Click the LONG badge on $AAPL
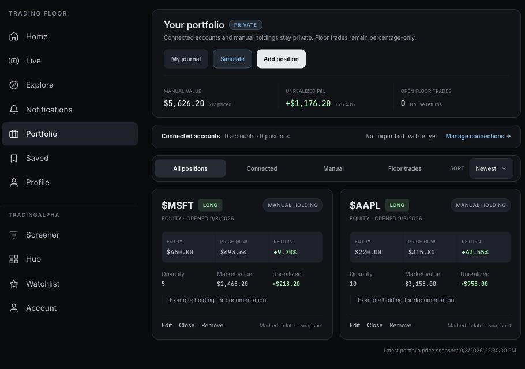525x369 pixels. tap(397, 205)
